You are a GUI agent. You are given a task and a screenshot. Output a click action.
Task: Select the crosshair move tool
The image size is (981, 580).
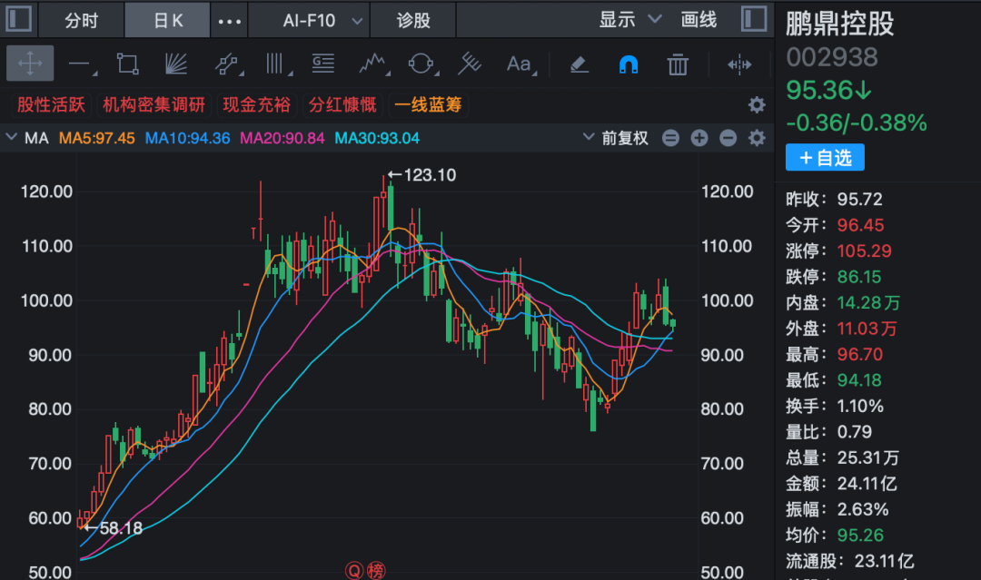click(30, 64)
